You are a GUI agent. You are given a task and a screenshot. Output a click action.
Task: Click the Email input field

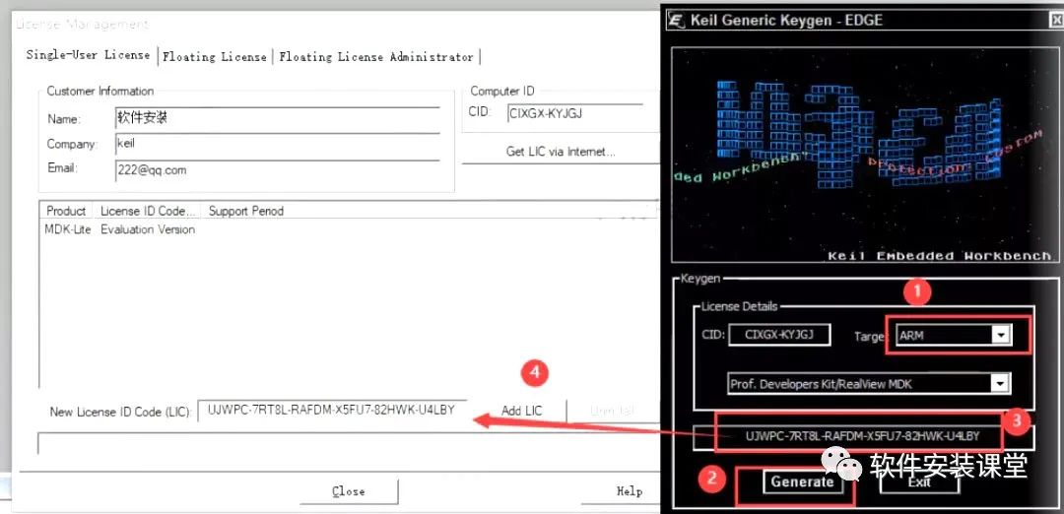pyautogui.click(x=278, y=170)
